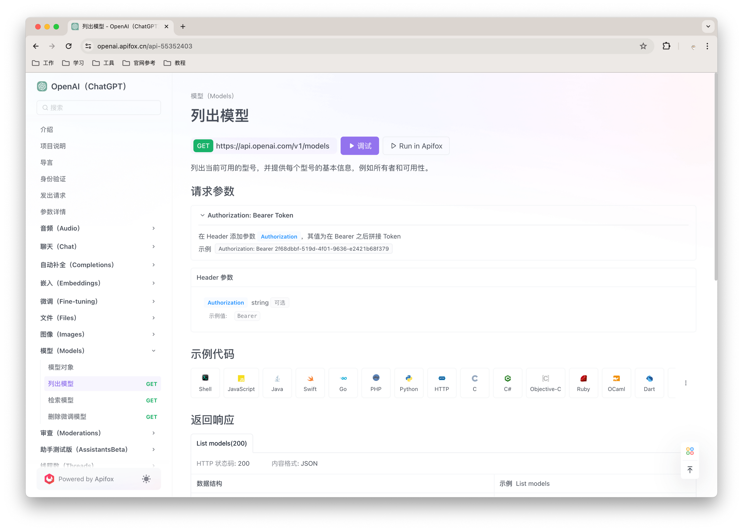Select the Shell code example

(x=205, y=383)
